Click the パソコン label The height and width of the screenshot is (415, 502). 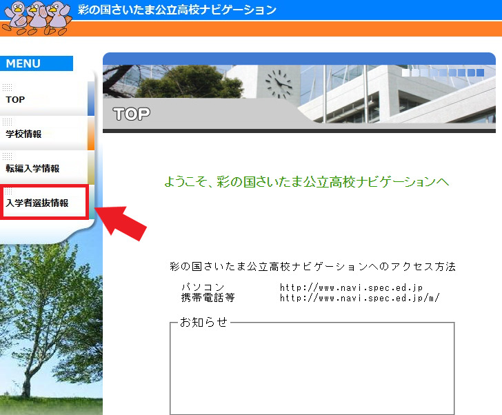point(202,287)
